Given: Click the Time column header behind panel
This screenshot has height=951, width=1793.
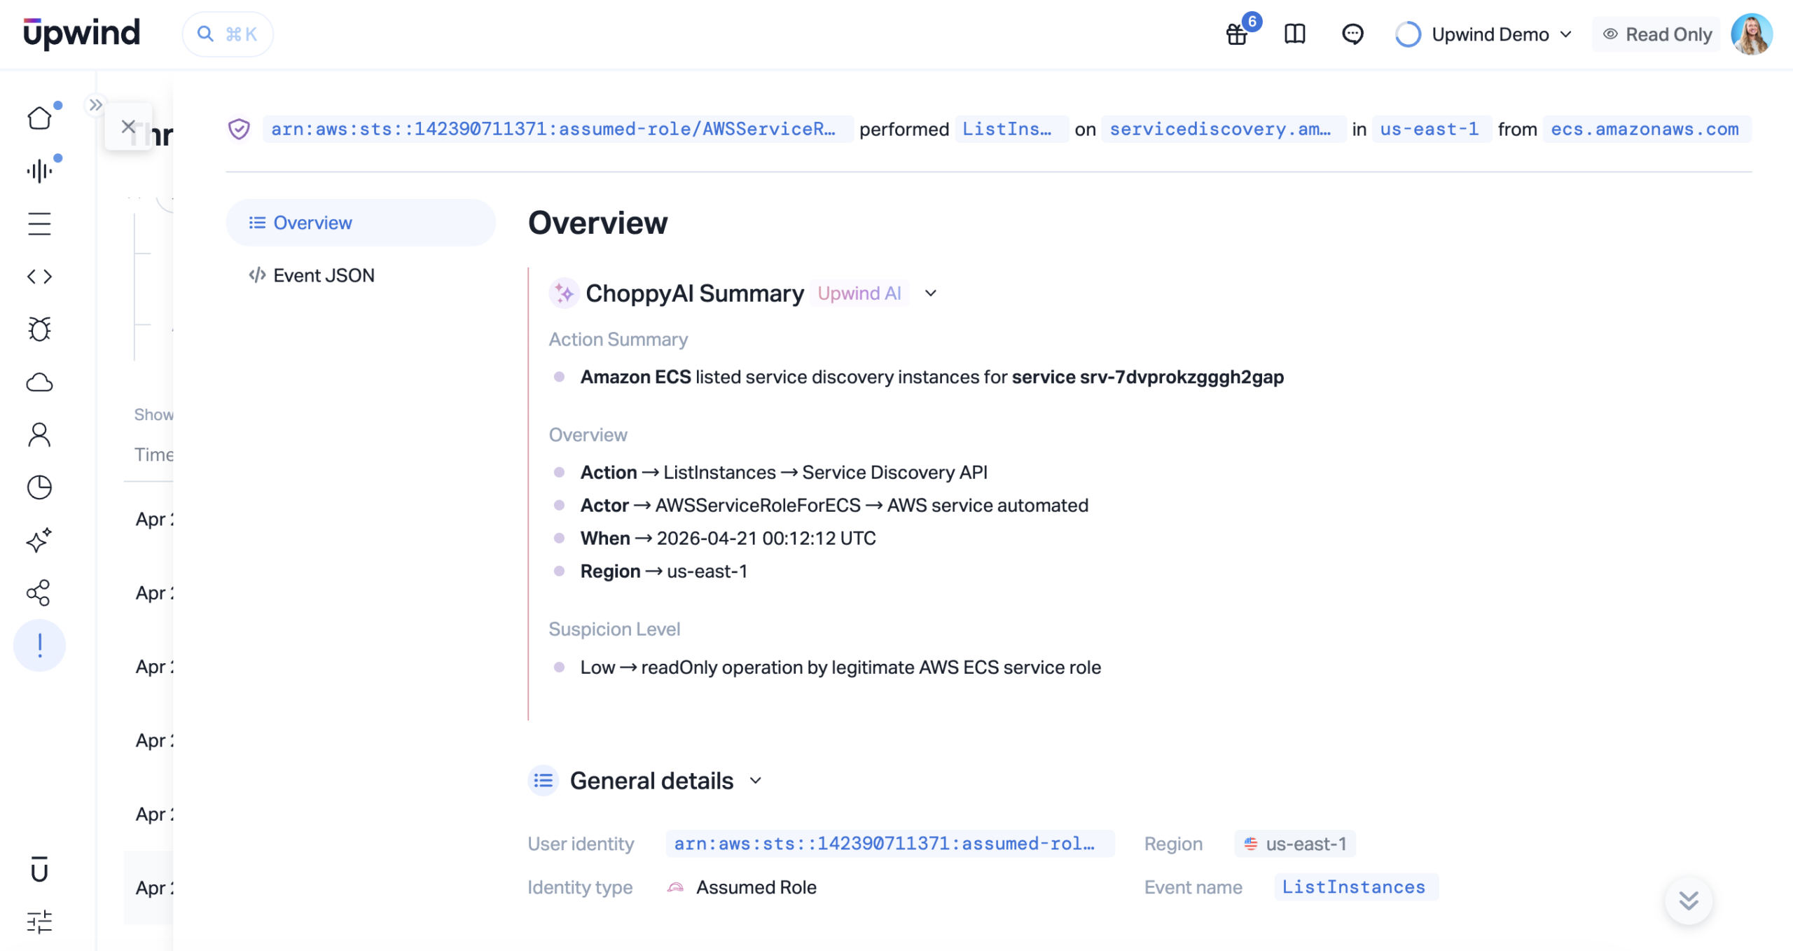Looking at the screenshot, I should coord(153,454).
